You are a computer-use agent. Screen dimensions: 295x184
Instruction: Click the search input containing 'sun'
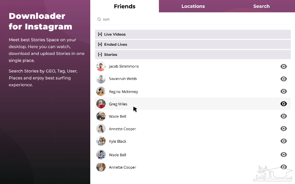[x=194, y=19]
